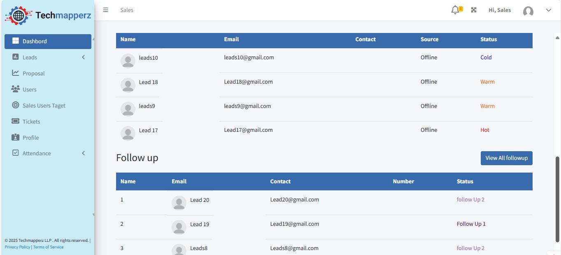This screenshot has height=255, width=561.
Task: Expand the Attendance submenu chevron
Action: point(83,153)
